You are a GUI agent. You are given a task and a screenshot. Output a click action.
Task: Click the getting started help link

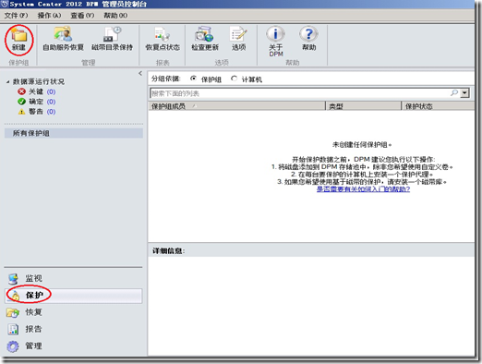pos(363,189)
